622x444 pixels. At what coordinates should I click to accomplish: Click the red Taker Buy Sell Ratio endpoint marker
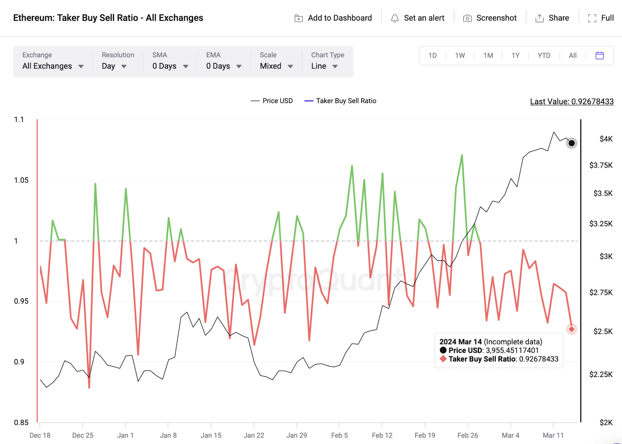pyautogui.click(x=571, y=329)
